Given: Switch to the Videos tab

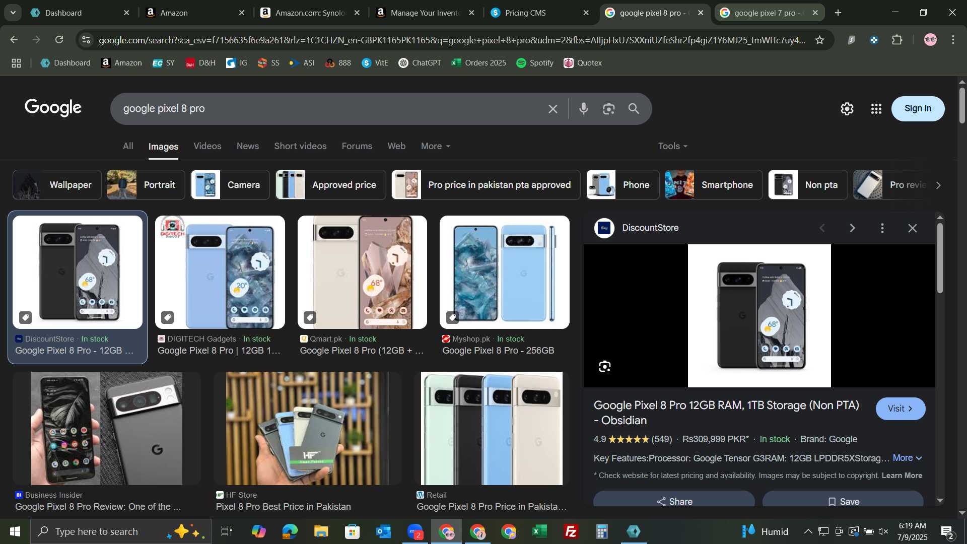Looking at the screenshot, I should [x=208, y=146].
